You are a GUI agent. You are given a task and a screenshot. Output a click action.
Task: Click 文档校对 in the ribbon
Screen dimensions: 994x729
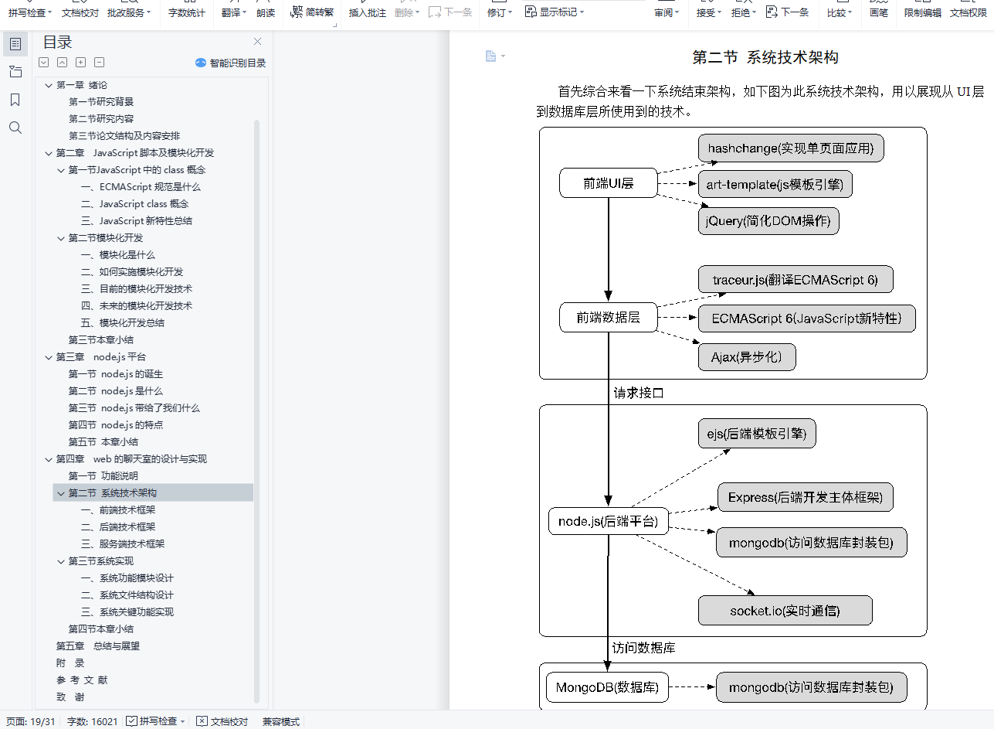(80, 12)
